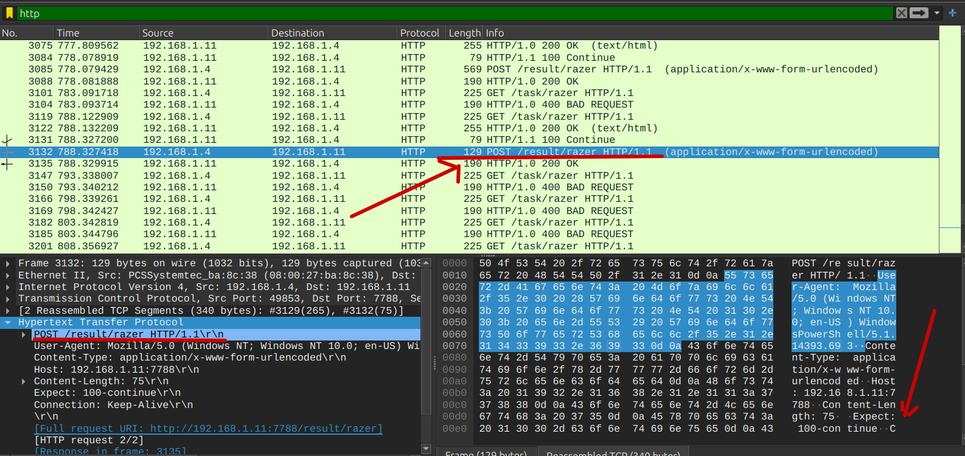This screenshot has width=965, height=456.
Task: Expand the Ethernet II details row
Action: (x=7, y=275)
